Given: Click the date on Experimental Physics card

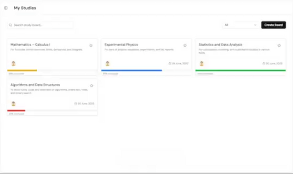Looking at the screenshot, I should [x=180, y=64].
